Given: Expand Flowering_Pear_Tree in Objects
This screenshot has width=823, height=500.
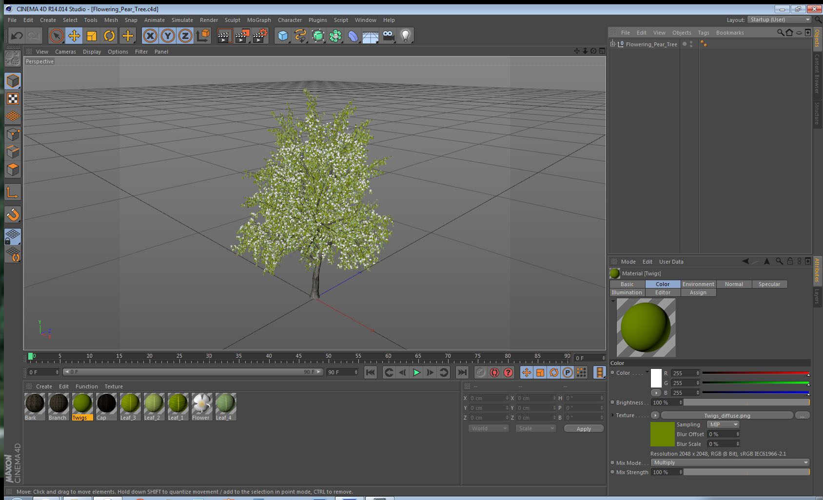Looking at the screenshot, I should [x=613, y=44].
